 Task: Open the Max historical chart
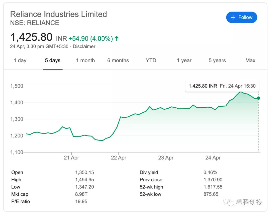[x=250, y=60]
